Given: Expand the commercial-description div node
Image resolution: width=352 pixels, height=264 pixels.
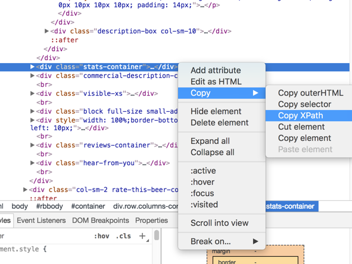Looking at the screenshot, I should coord(32,76).
